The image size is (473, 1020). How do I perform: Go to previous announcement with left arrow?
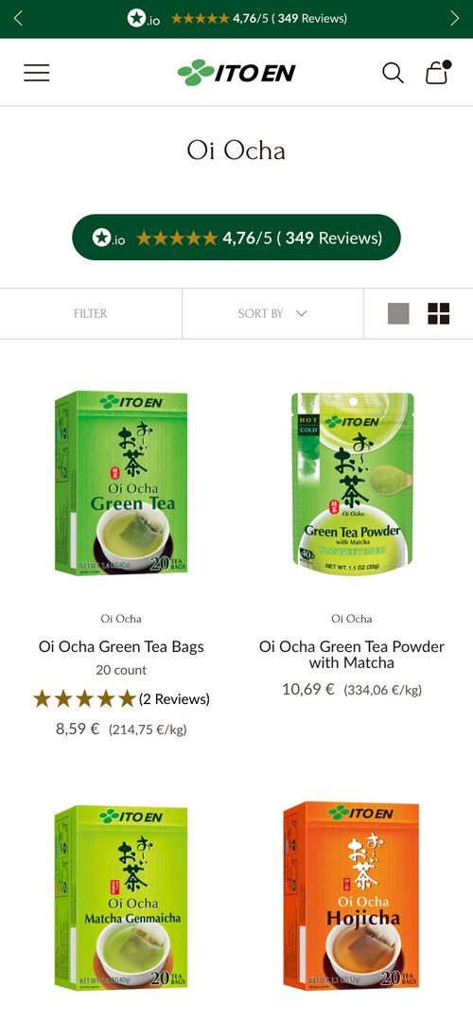click(18, 18)
